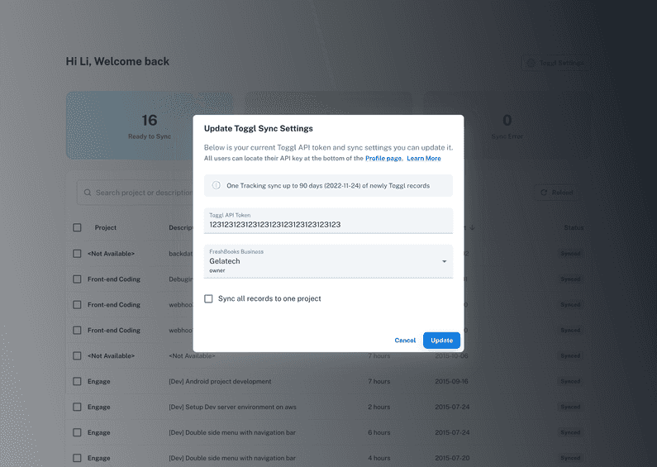Click '[Dev] Android project development' description
Image resolution: width=657 pixels, height=467 pixels.
pos(220,382)
